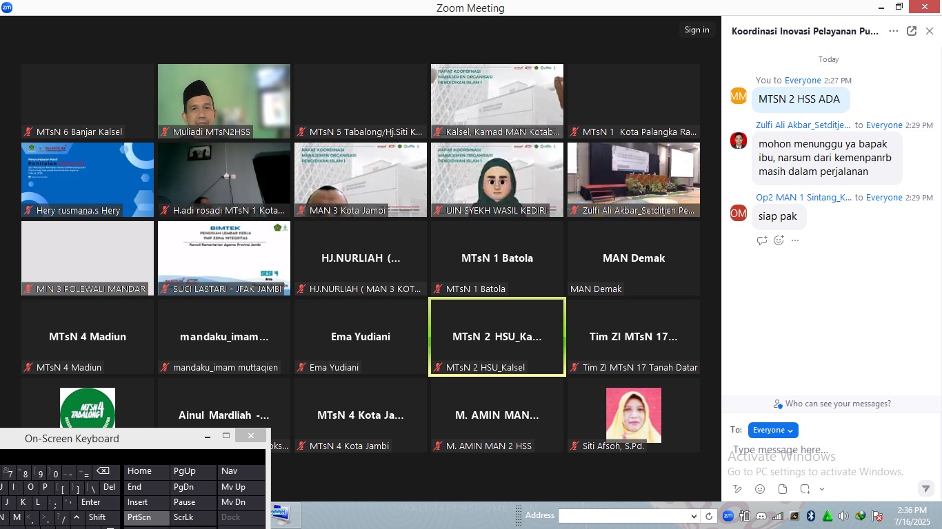This screenshot has height=529, width=942.
Task: Open the chat text formatting tool
Action: tap(738, 489)
